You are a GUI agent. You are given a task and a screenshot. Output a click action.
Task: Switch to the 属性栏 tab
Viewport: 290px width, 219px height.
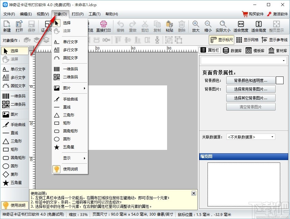coord(210,50)
